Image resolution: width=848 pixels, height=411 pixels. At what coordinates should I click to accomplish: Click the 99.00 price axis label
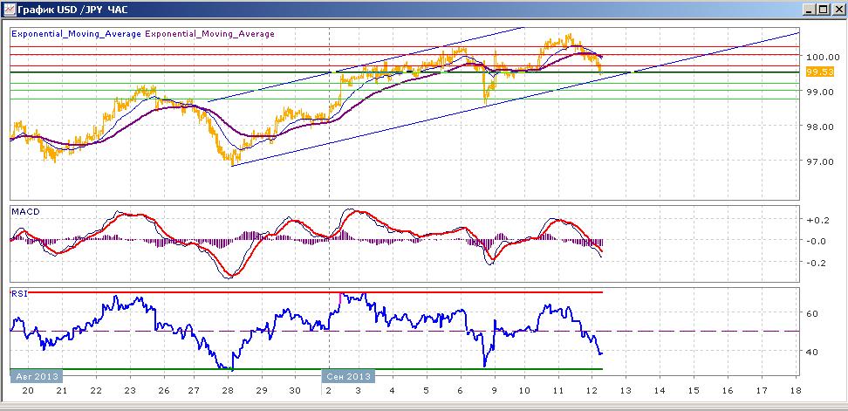coord(819,92)
